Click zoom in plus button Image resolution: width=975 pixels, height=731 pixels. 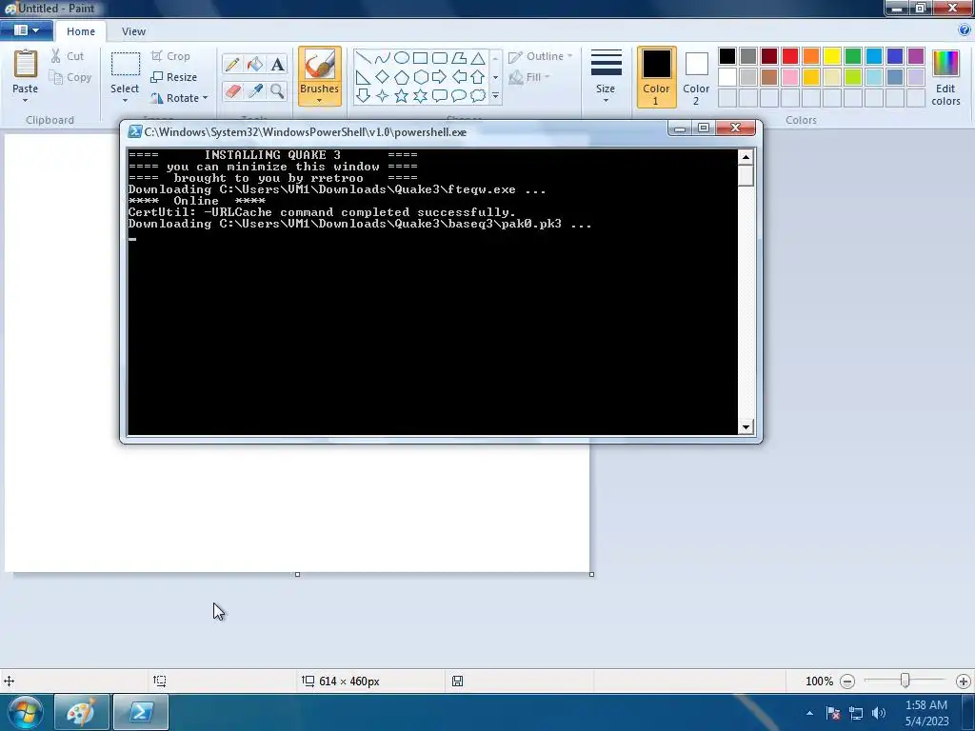pyautogui.click(x=964, y=682)
